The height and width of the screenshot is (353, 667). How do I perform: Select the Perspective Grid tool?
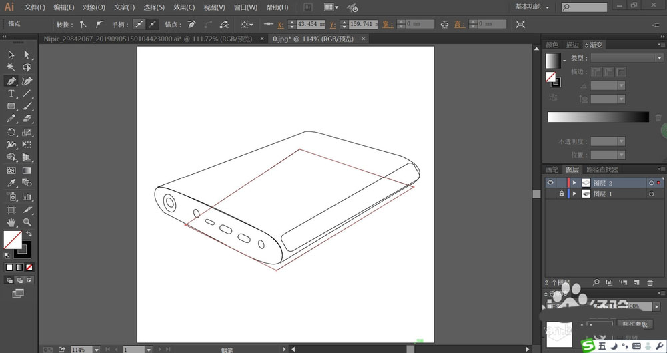(27, 157)
